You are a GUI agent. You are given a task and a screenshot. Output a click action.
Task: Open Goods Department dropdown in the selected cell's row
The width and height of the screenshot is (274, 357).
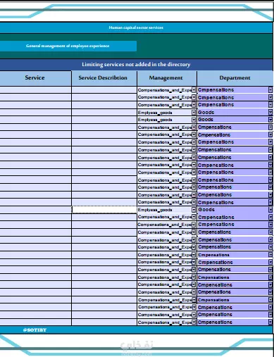[x=270, y=210]
